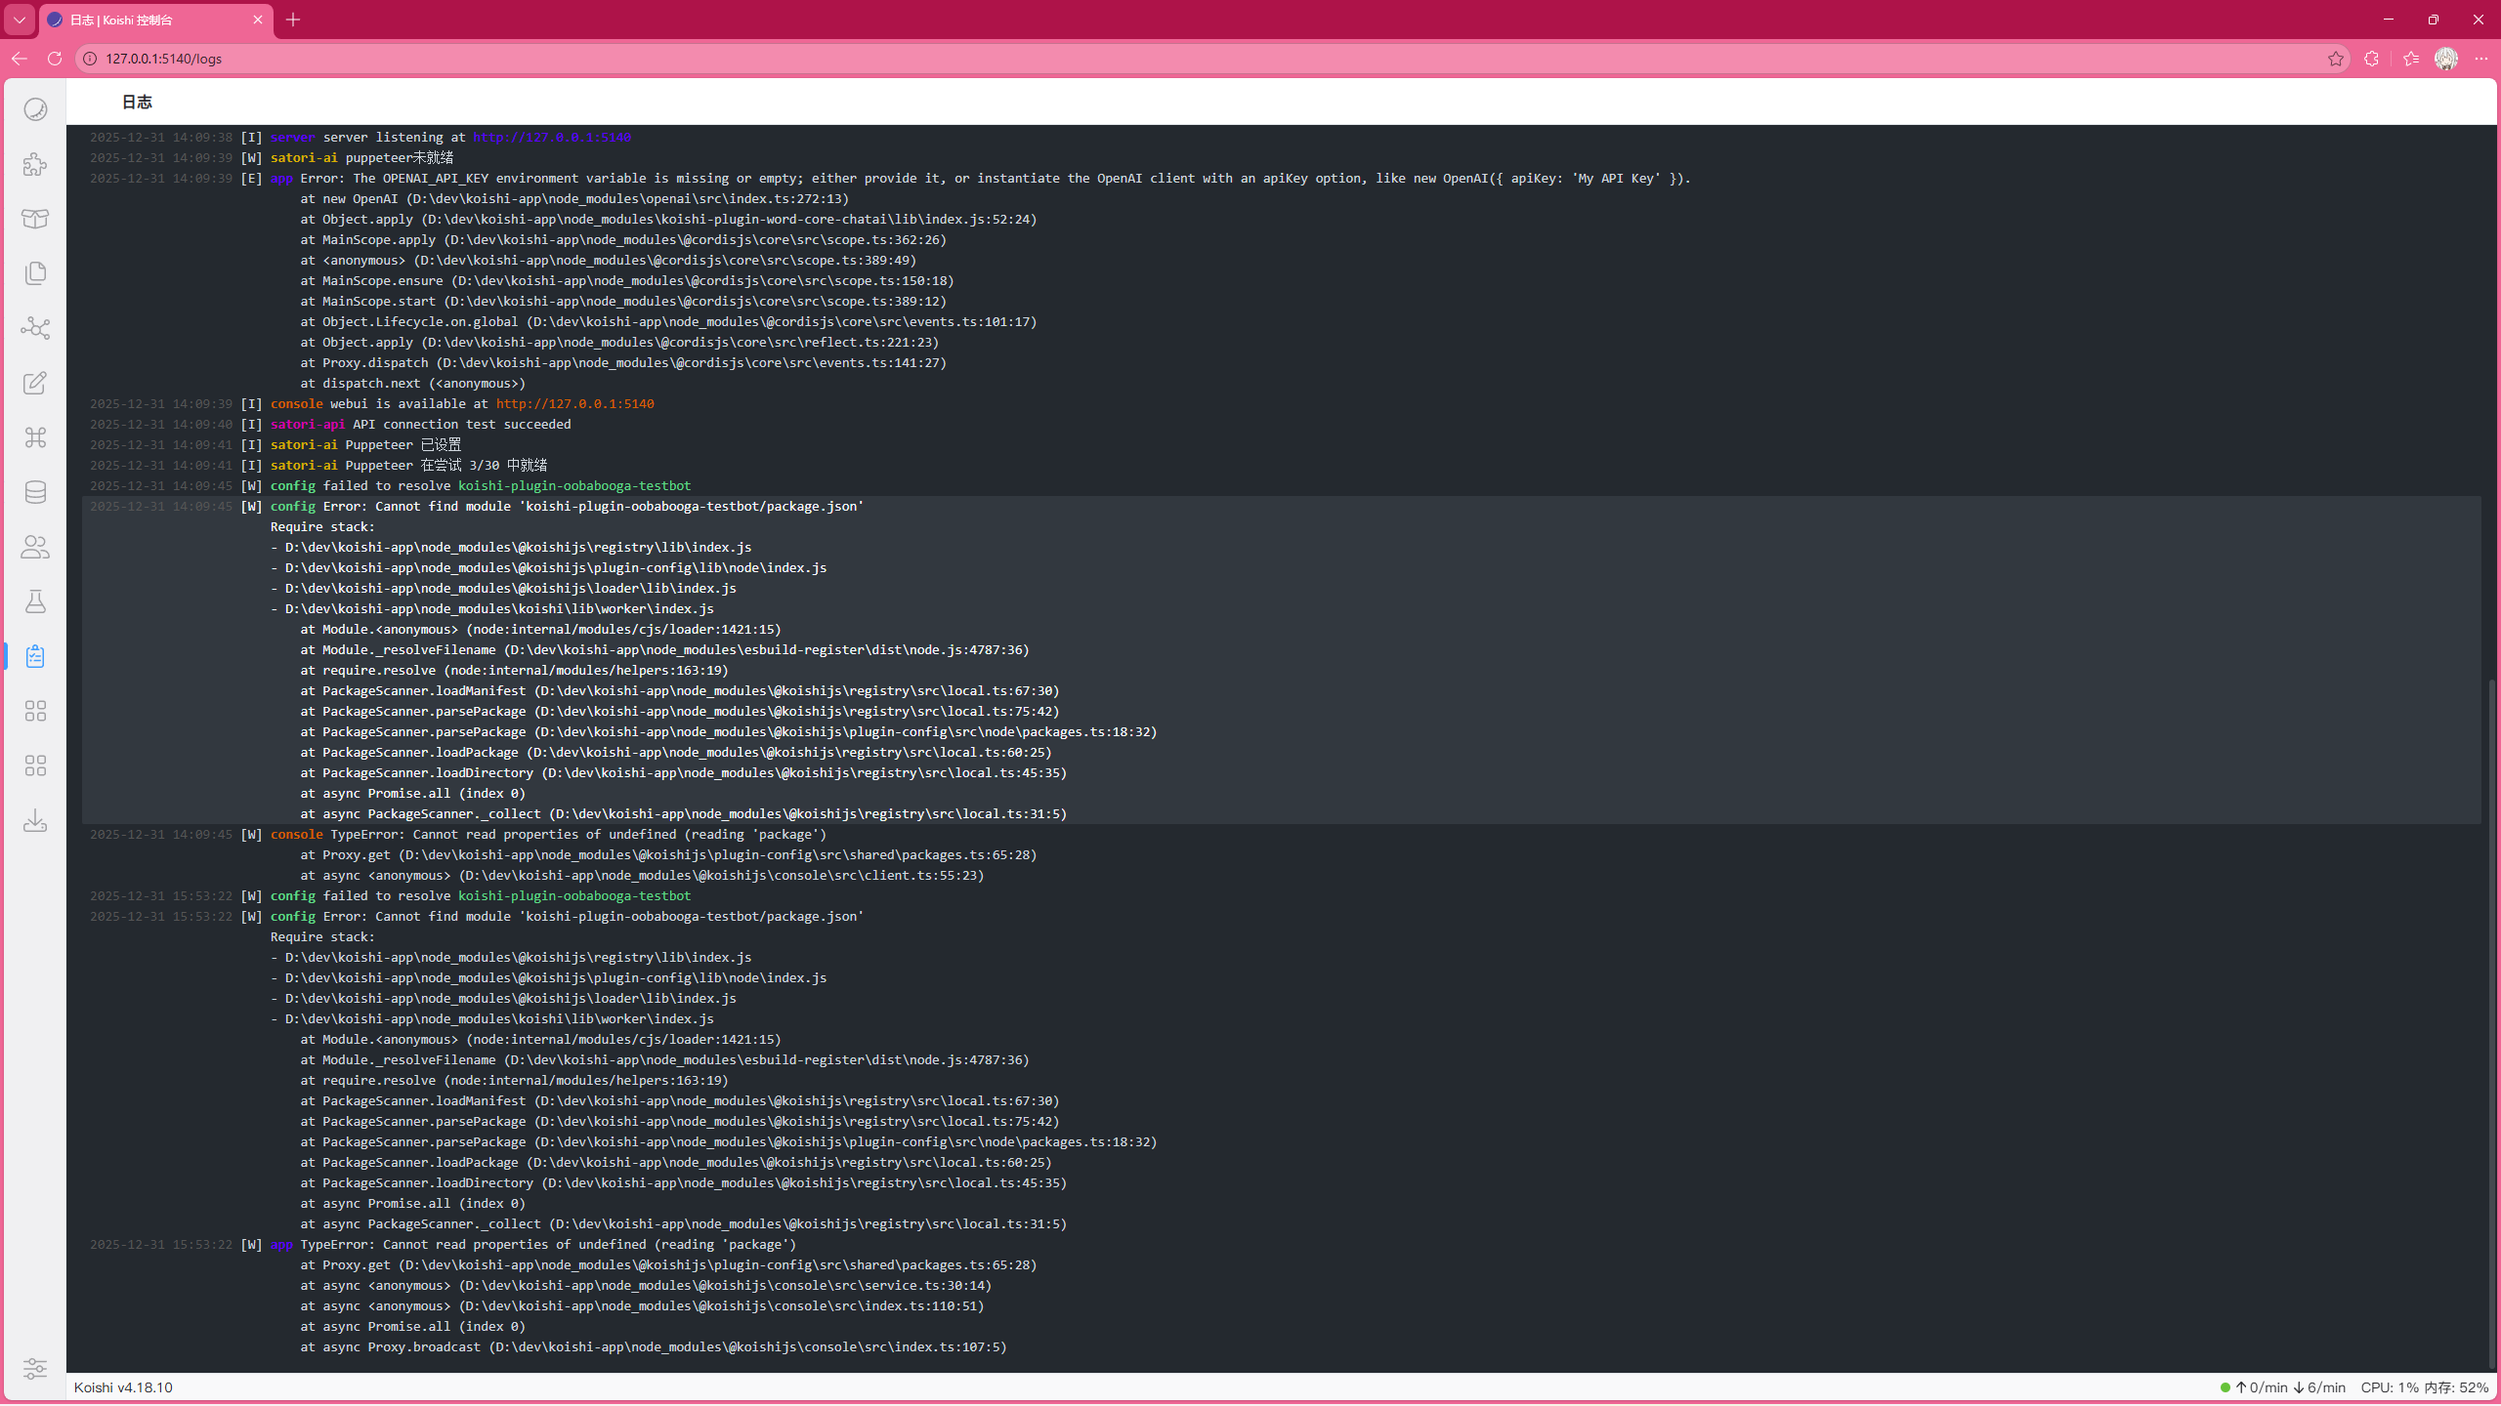Open the user management people icon

tap(35, 547)
